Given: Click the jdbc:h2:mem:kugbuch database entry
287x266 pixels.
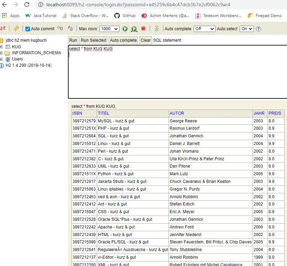Looking at the screenshot, I should (26, 40).
